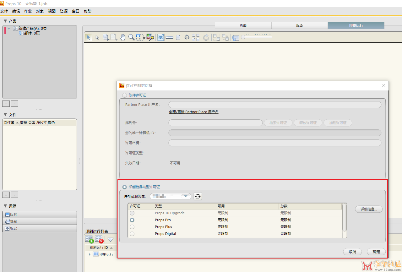Collapse the 文件 panel triangle
Image resolution: width=402 pixels, height=272 pixels.
(5, 115)
